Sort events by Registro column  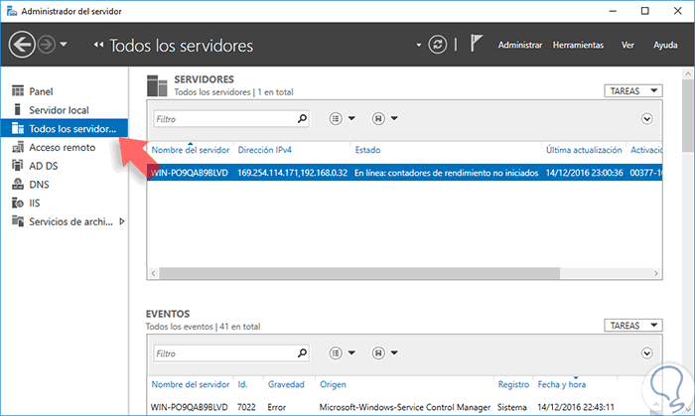click(513, 384)
